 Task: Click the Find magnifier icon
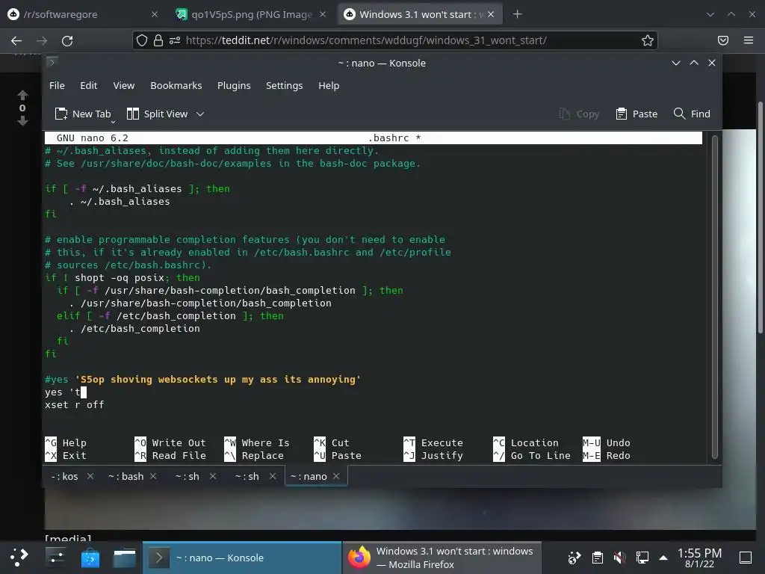pyautogui.click(x=679, y=114)
